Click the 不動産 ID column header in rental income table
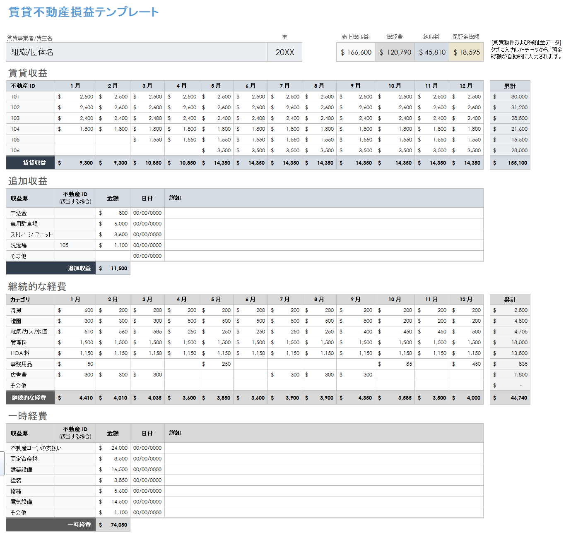Screen dimensions: 571x537 click(31, 86)
